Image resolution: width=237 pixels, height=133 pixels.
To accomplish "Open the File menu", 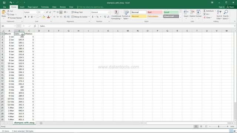I will pyautogui.click(x=4, y=7).
